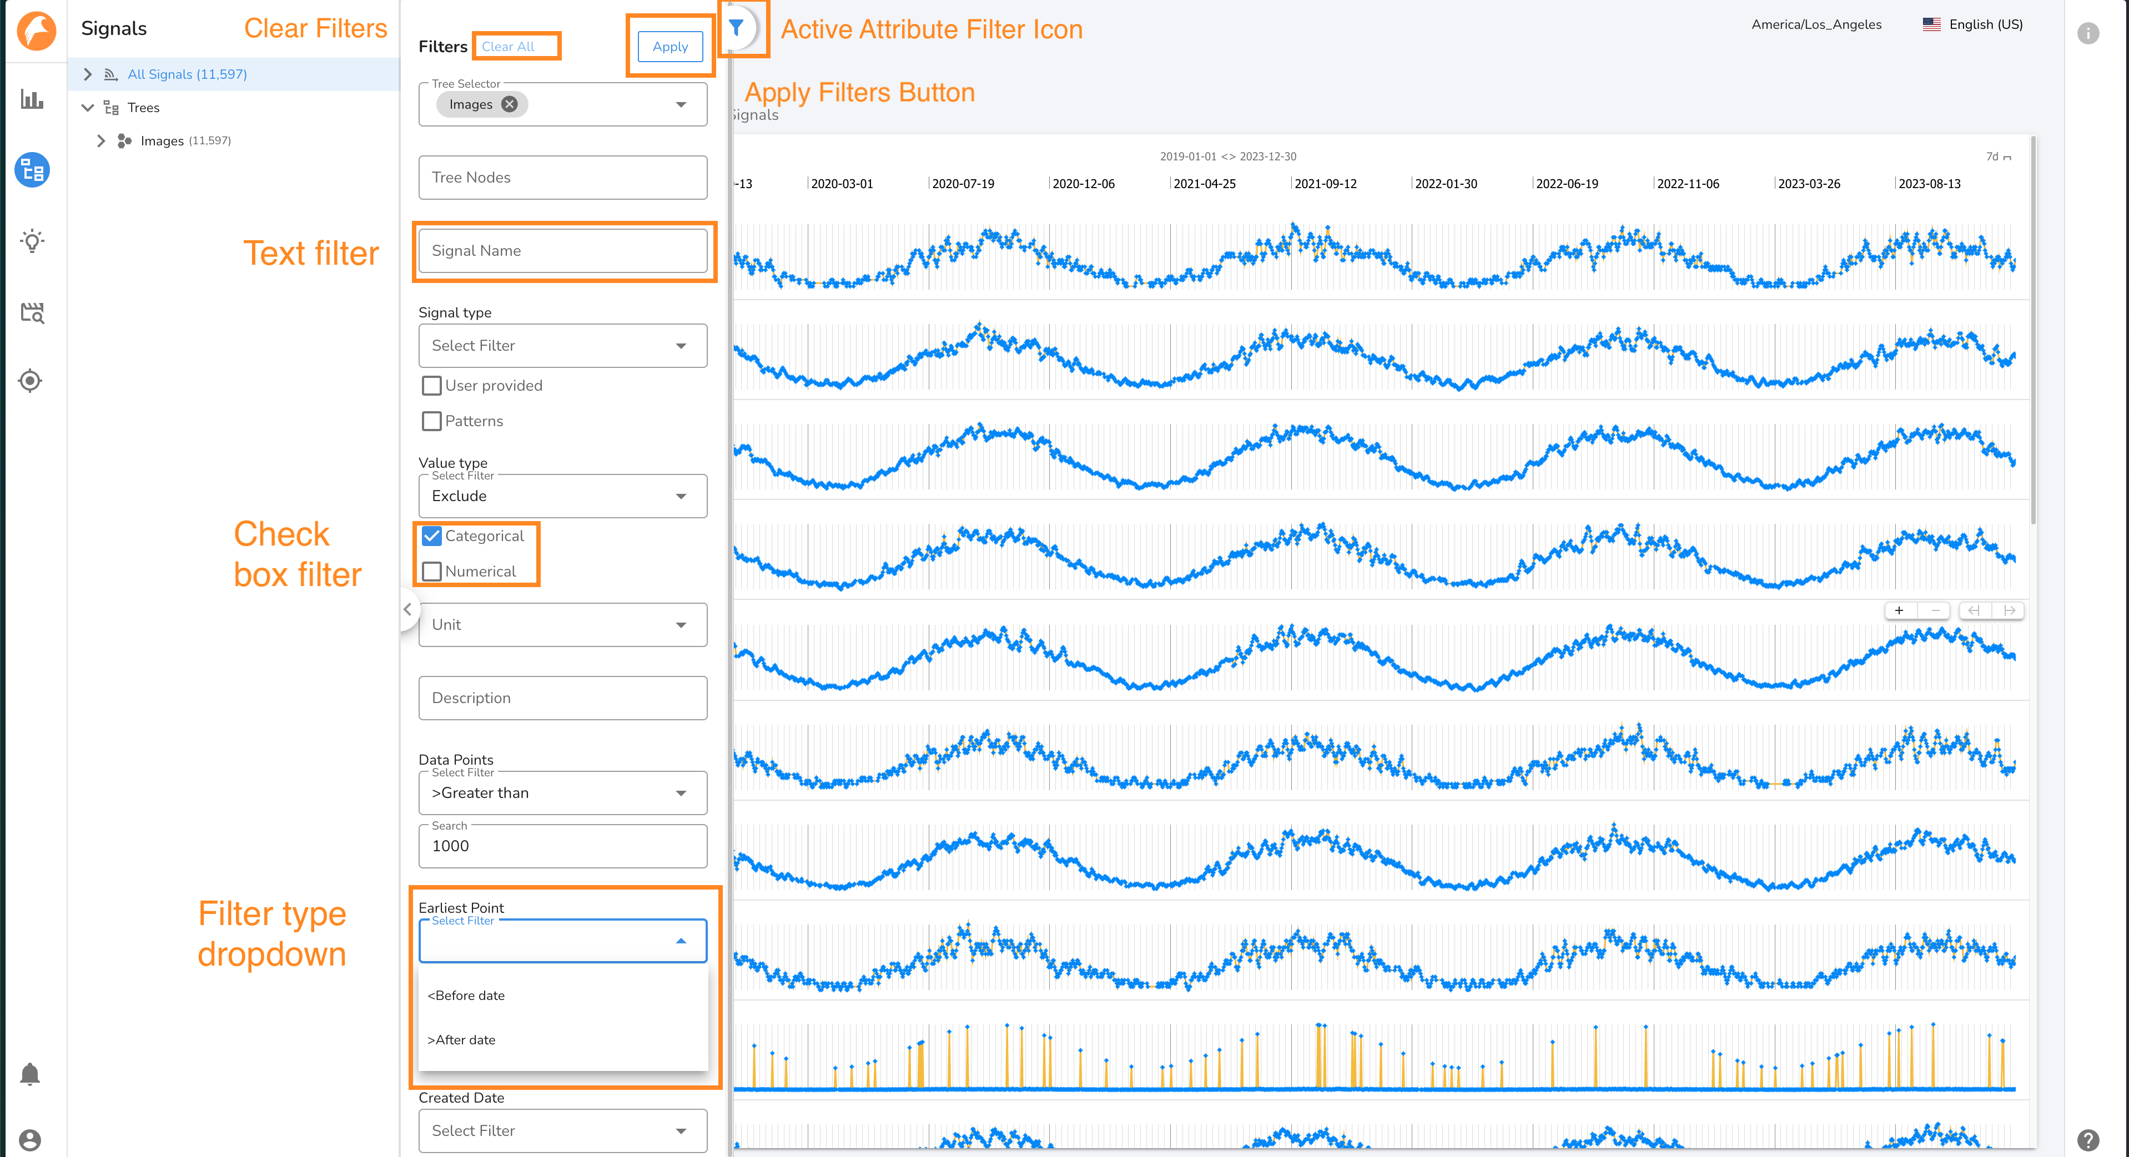This screenshot has width=2129, height=1157.
Task: Click the info icon at top right
Action: click(2088, 33)
